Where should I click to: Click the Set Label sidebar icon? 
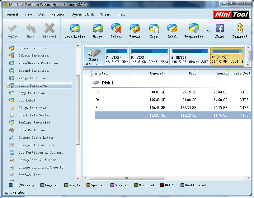[x=12, y=100]
